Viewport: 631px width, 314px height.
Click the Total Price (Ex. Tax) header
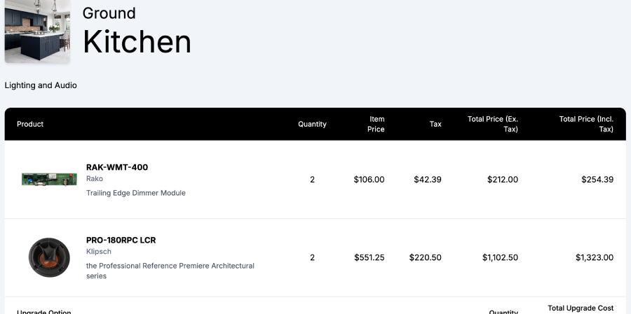[x=493, y=124]
